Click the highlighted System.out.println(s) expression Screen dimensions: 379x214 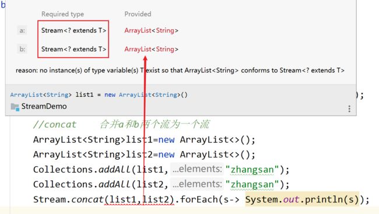(x=302, y=199)
